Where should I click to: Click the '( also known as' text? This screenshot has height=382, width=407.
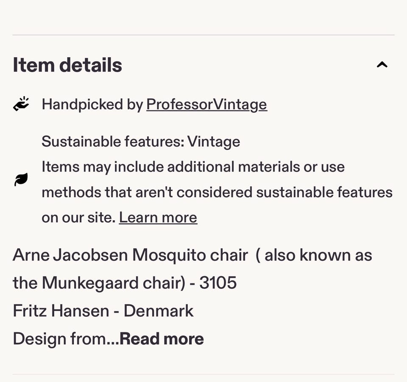tap(314, 255)
